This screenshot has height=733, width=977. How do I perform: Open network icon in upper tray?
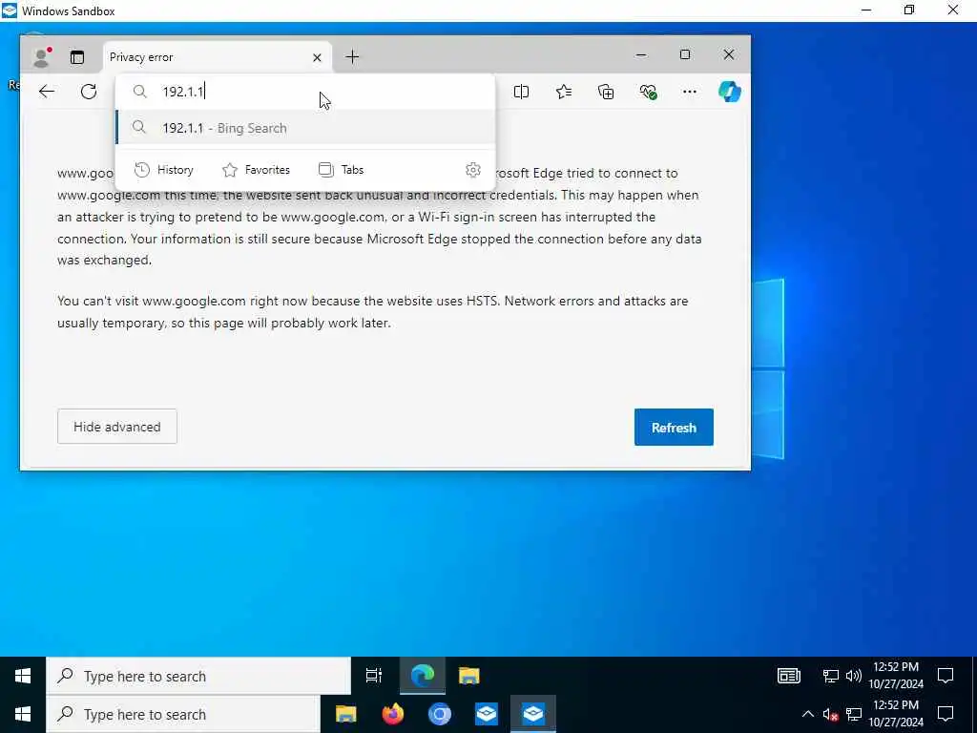click(831, 676)
